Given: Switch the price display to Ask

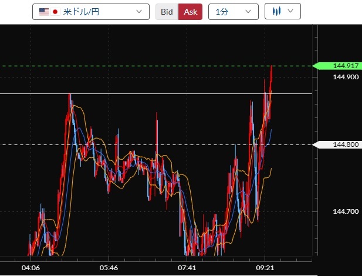Looking at the screenshot, I should click(191, 12).
